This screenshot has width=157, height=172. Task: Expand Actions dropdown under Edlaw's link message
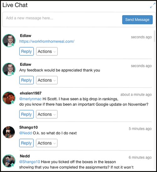coord(47,51)
